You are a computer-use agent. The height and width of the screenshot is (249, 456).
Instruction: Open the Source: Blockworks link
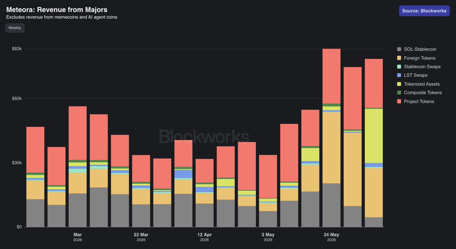[x=424, y=11]
